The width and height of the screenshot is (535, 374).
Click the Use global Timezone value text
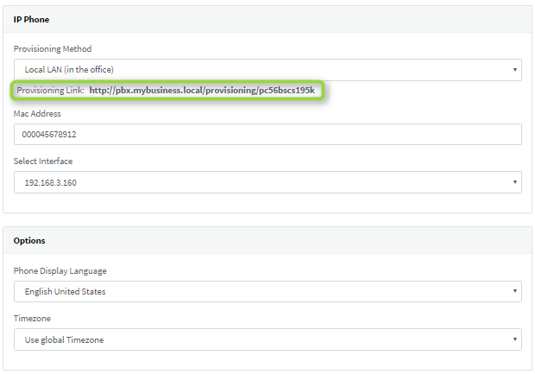(x=64, y=339)
